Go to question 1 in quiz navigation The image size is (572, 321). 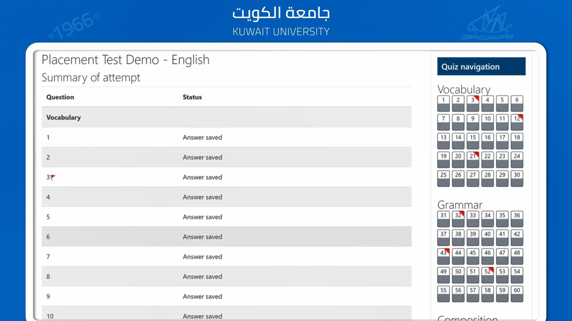point(443,103)
